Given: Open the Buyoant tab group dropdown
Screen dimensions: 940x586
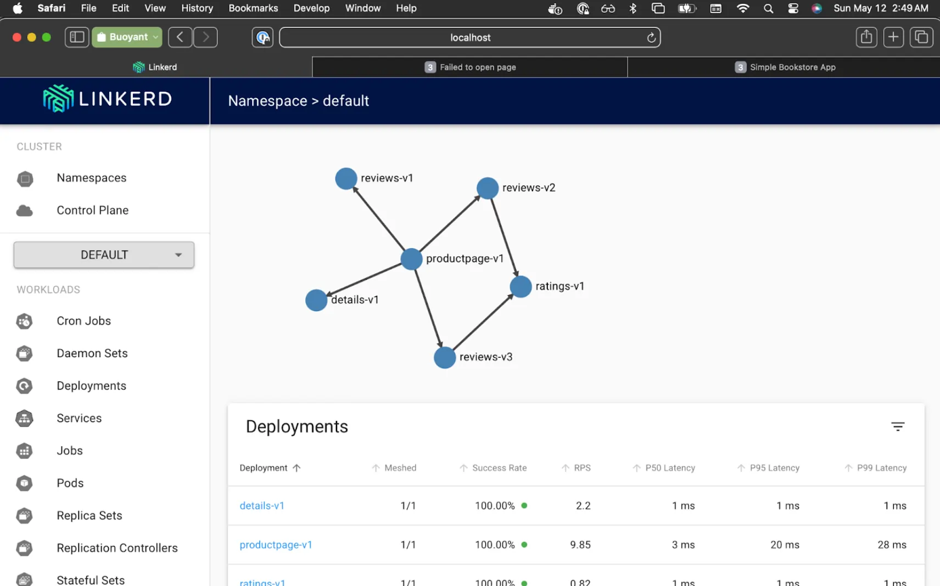Looking at the screenshot, I should (127, 37).
